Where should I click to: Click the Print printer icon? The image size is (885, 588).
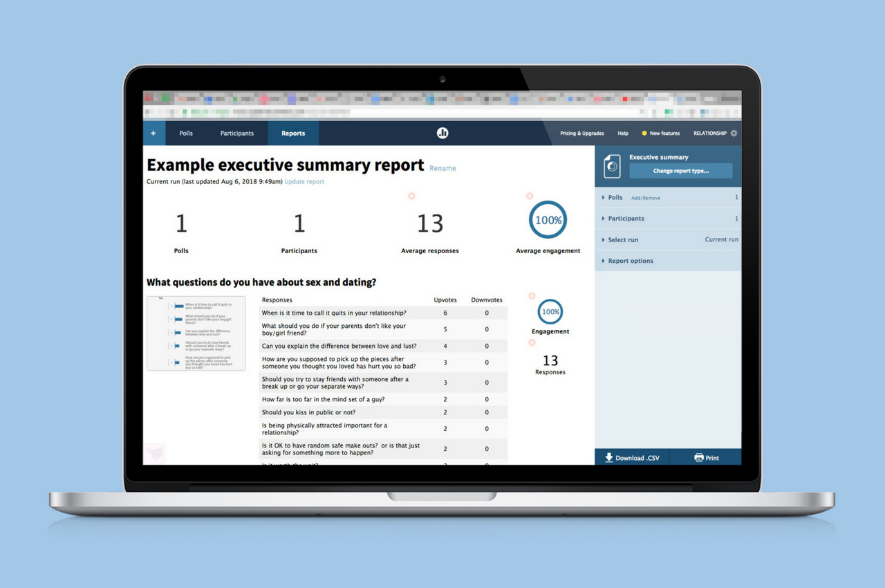point(697,457)
